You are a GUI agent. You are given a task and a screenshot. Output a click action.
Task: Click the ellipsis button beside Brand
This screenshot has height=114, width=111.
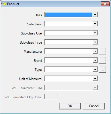103,60
